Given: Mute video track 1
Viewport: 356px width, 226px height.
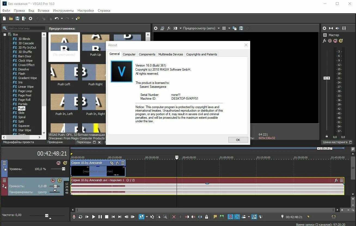Looking at the screenshot, I should point(59,163).
